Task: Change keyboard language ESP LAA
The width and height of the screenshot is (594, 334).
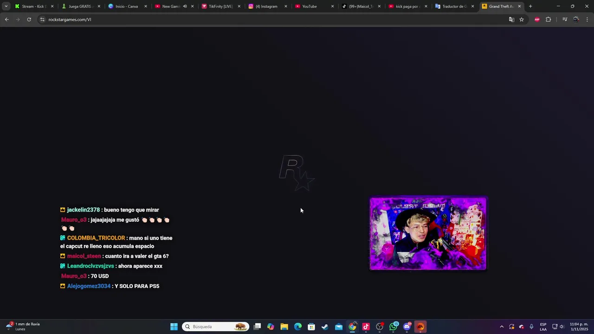Action: pyautogui.click(x=543, y=327)
